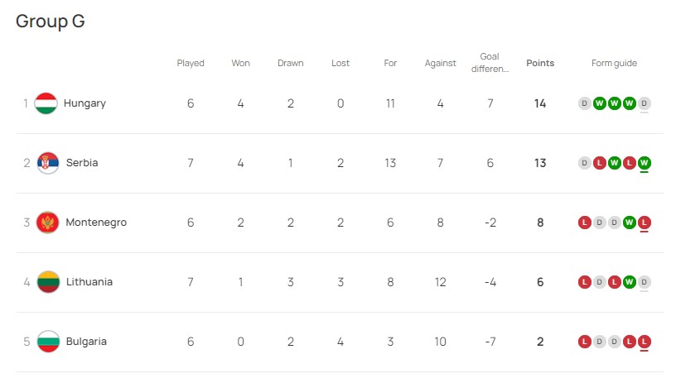Select Serbia's latest win form badge
The width and height of the screenshot is (676, 383).
(644, 163)
